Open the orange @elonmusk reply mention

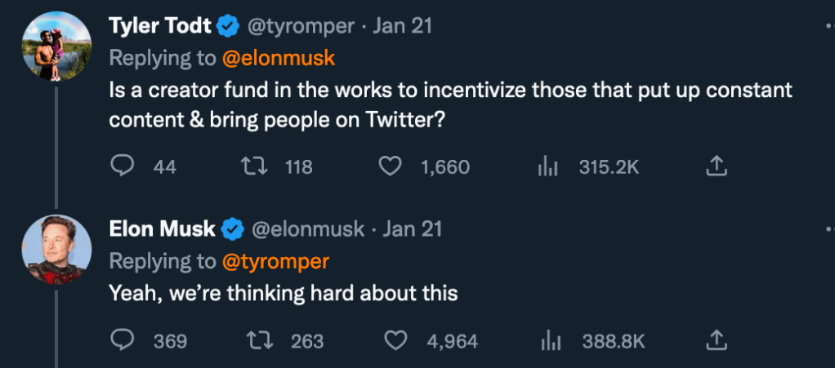pyautogui.click(x=279, y=58)
